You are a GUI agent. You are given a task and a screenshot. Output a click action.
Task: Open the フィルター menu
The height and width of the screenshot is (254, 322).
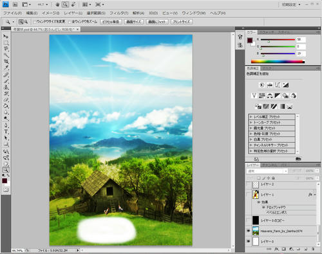pyautogui.click(x=118, y=13)
